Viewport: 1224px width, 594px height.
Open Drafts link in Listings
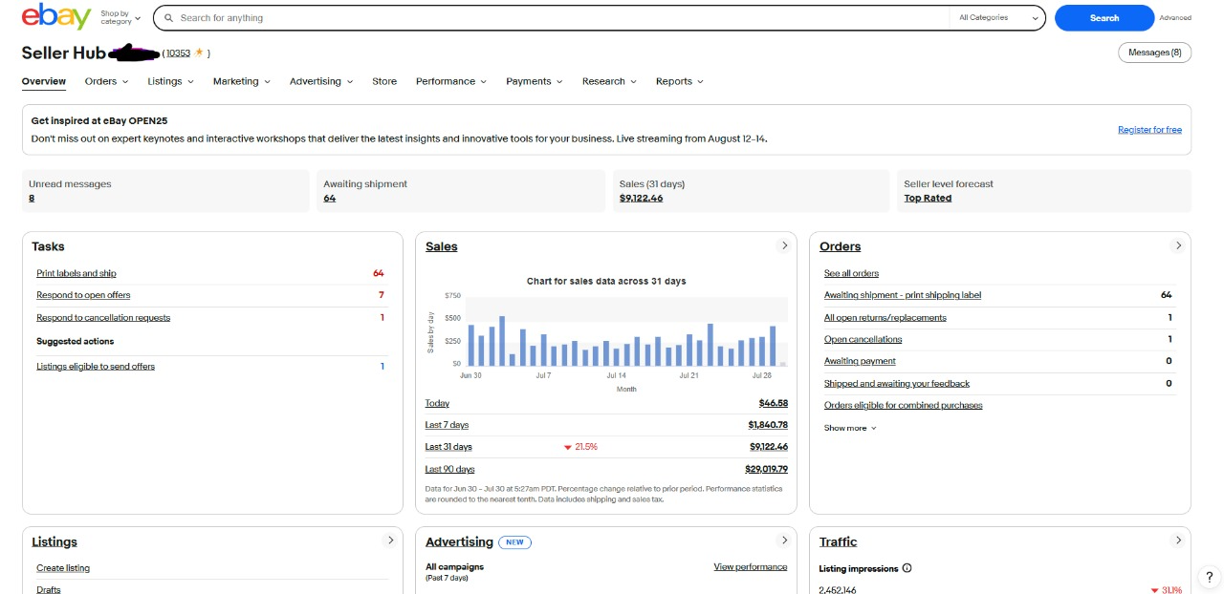[x=48, y=590]
